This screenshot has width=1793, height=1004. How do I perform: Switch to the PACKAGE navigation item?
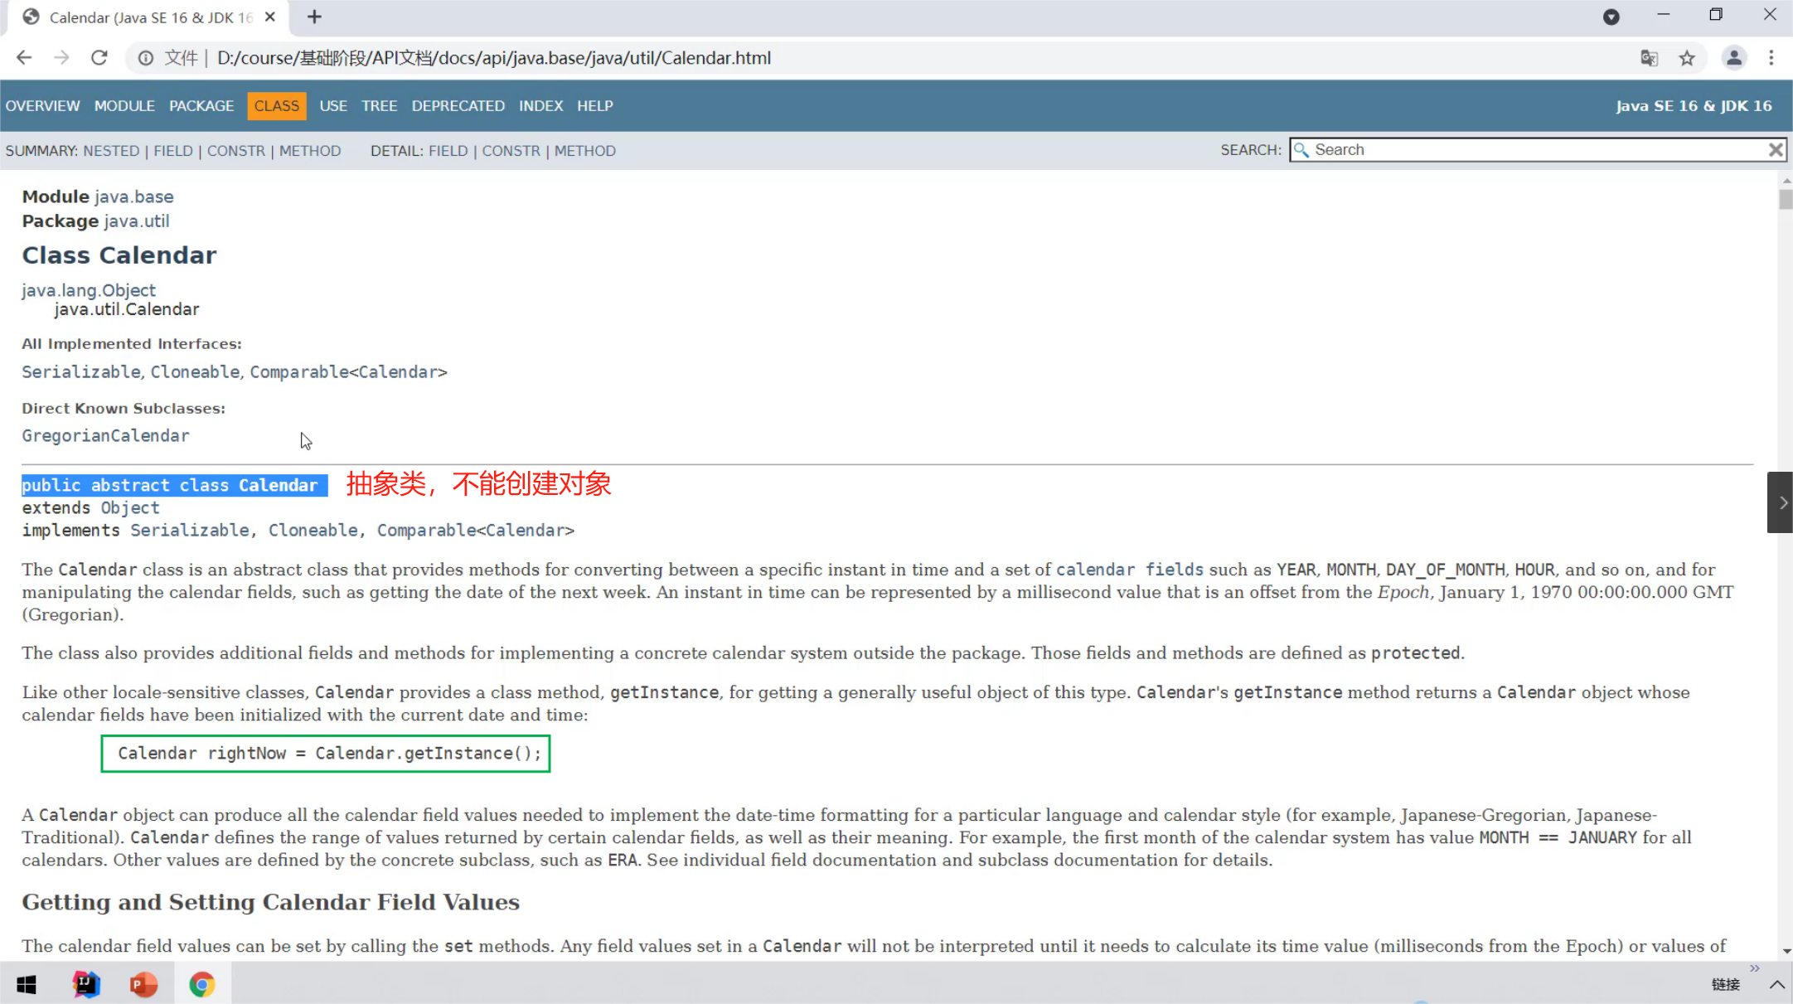click(x=201, y=106)
